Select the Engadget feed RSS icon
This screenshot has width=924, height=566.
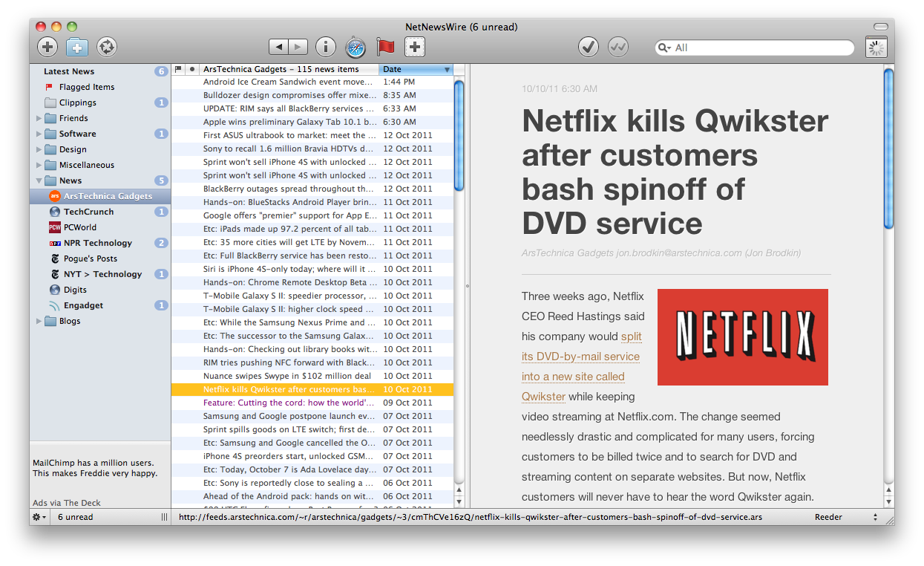click(x=55, y=305)
